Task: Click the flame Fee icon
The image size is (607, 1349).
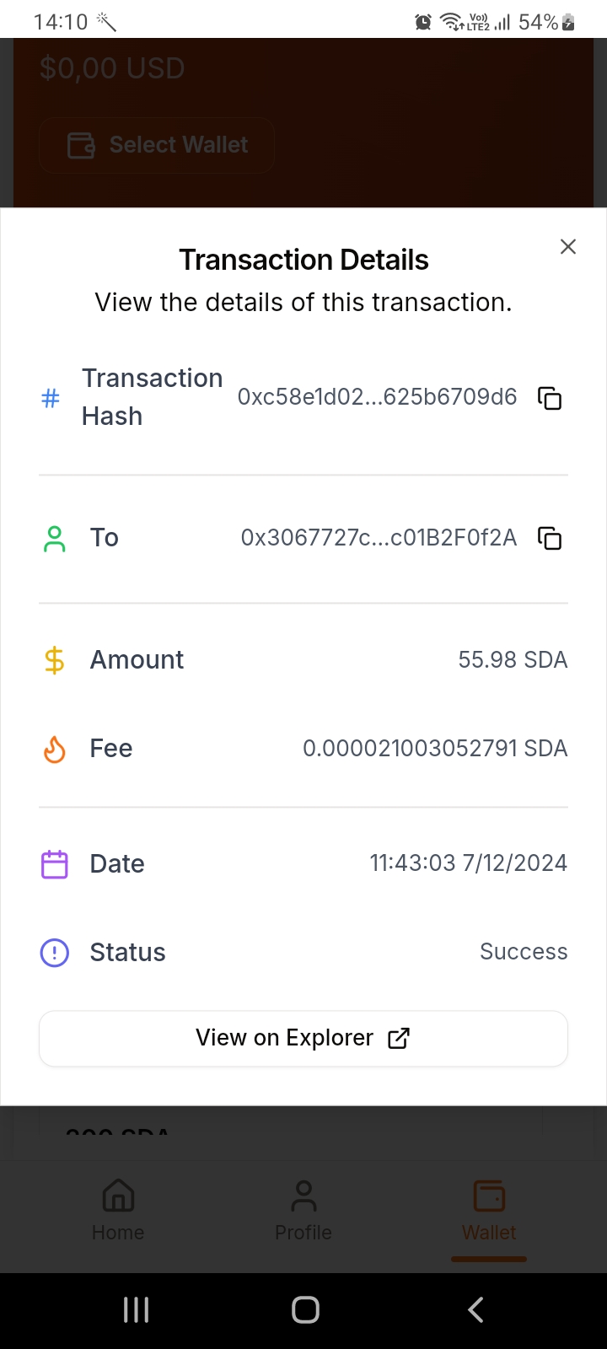Action: coord(54,749)
